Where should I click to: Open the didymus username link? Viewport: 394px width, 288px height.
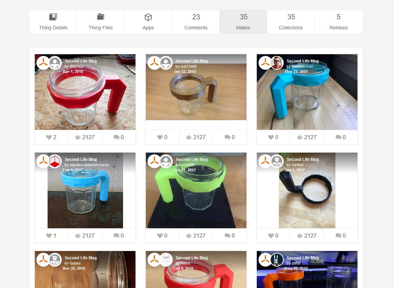pos(77,66)
